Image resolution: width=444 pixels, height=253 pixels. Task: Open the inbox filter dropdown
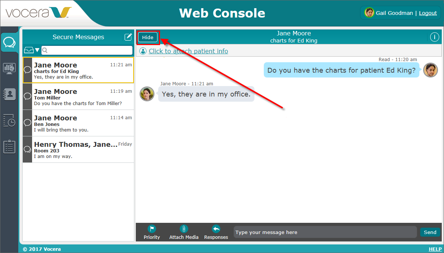point(32,50)
